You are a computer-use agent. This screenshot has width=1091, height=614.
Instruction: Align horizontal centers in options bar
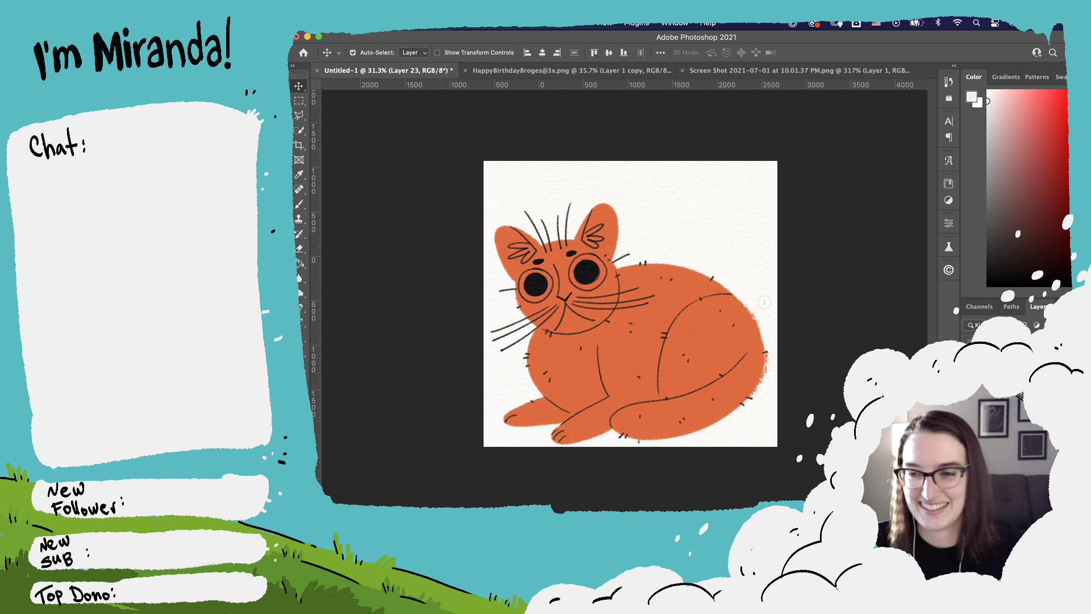point(542,52)
